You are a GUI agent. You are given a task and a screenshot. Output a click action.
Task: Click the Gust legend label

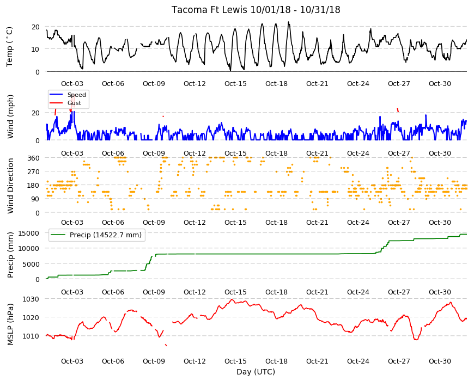pos(74,103)
